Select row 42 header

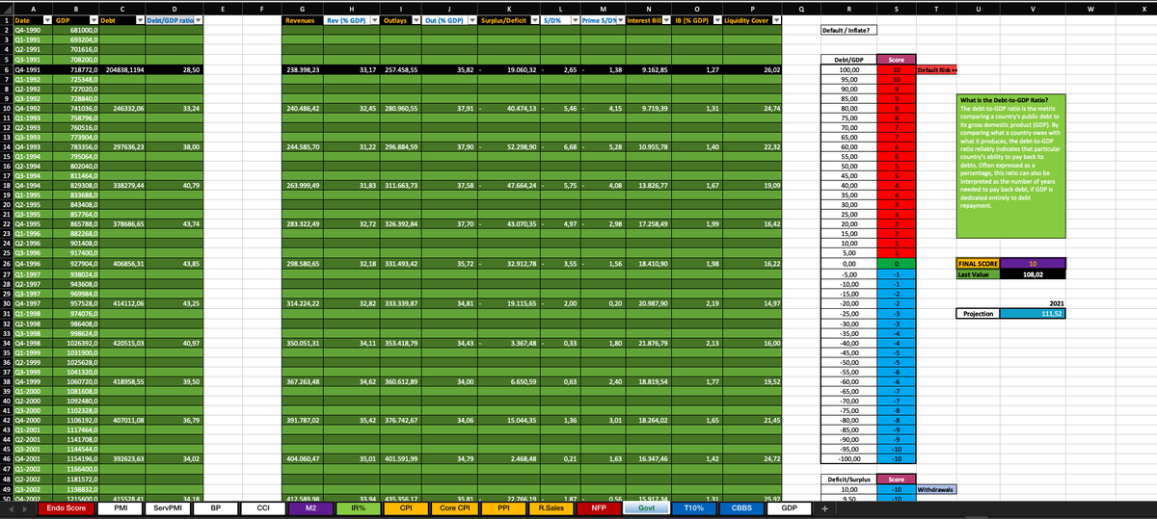coord(6,420)
